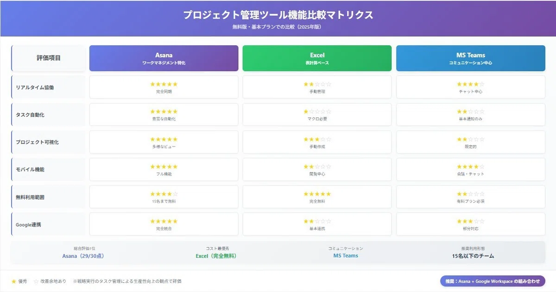The height and width of the screenshot is (292, 556).
Task: Click Asana's Google連携 cell labeled 完全統合
Action: (164, 224)
